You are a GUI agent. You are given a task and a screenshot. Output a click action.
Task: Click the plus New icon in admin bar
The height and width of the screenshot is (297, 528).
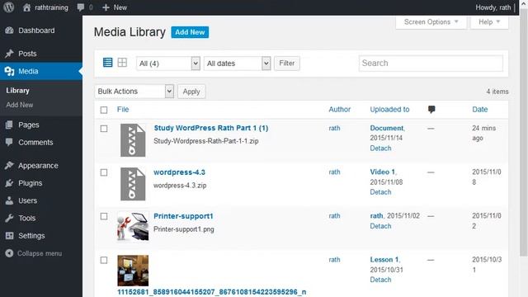[106, 7]
